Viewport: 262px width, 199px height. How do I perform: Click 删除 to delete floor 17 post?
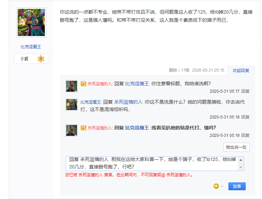(x=173, y=70)
